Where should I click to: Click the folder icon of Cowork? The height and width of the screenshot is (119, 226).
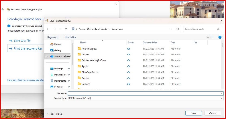tap(79, 84)
